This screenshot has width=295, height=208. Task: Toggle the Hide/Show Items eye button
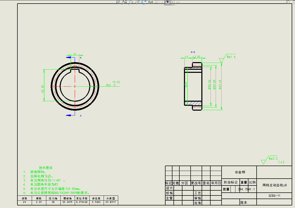click(168, 2)
